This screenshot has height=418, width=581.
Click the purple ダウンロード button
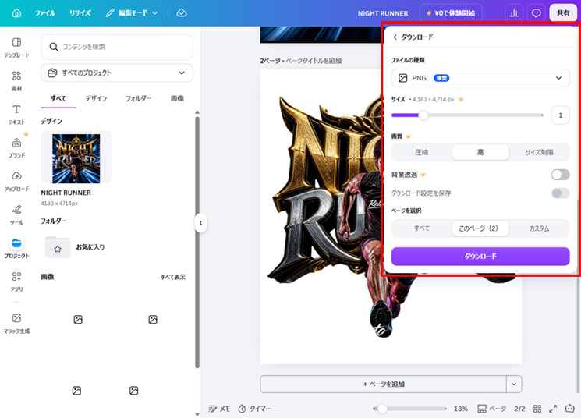[x=480, y=256]
